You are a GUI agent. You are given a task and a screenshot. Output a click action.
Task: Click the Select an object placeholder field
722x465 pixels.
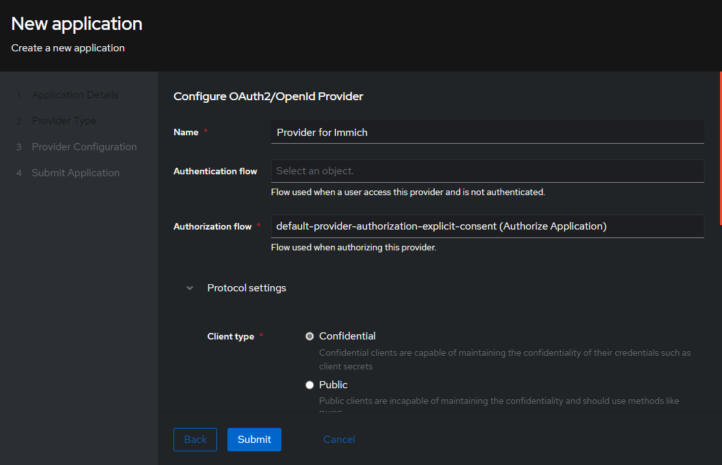487,171
